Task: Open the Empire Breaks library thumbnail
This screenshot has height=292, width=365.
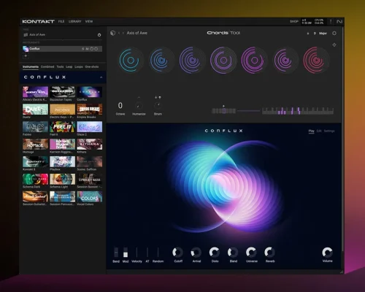Action: tap(90, 109)
